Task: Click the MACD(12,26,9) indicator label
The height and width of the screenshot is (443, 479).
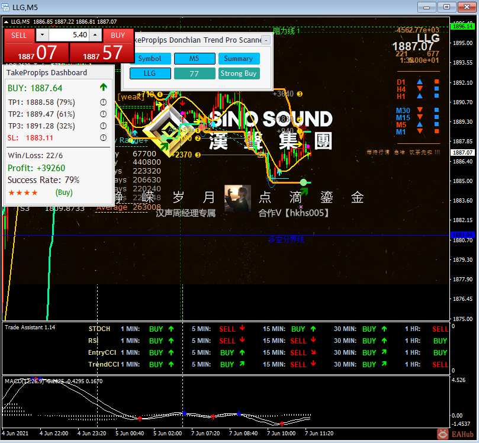Action: click(24, 381)
